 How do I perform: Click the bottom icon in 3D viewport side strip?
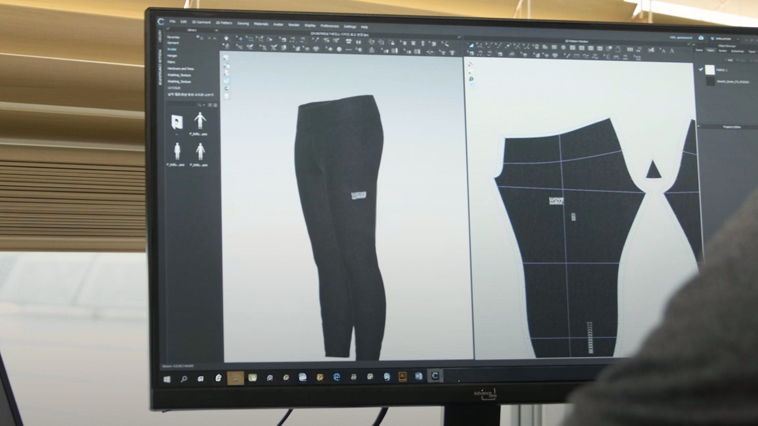click(x=227, y=96)
